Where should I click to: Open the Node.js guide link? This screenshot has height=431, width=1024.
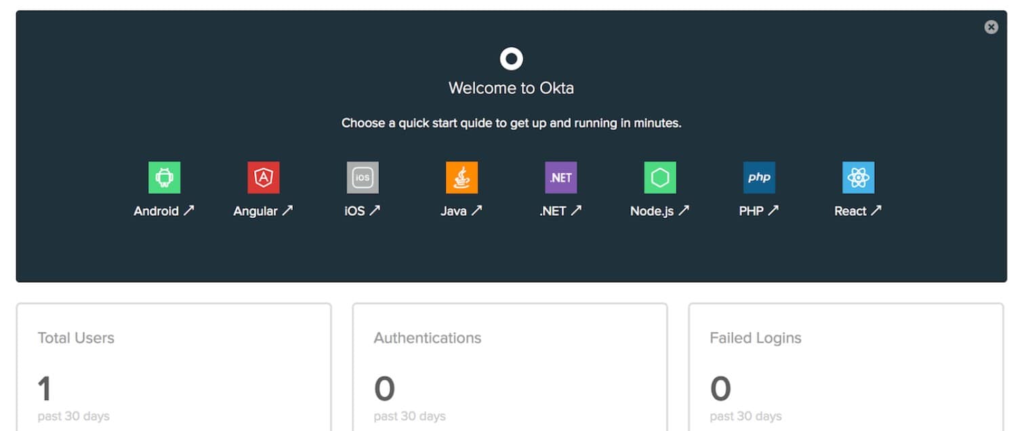point(659,210)
